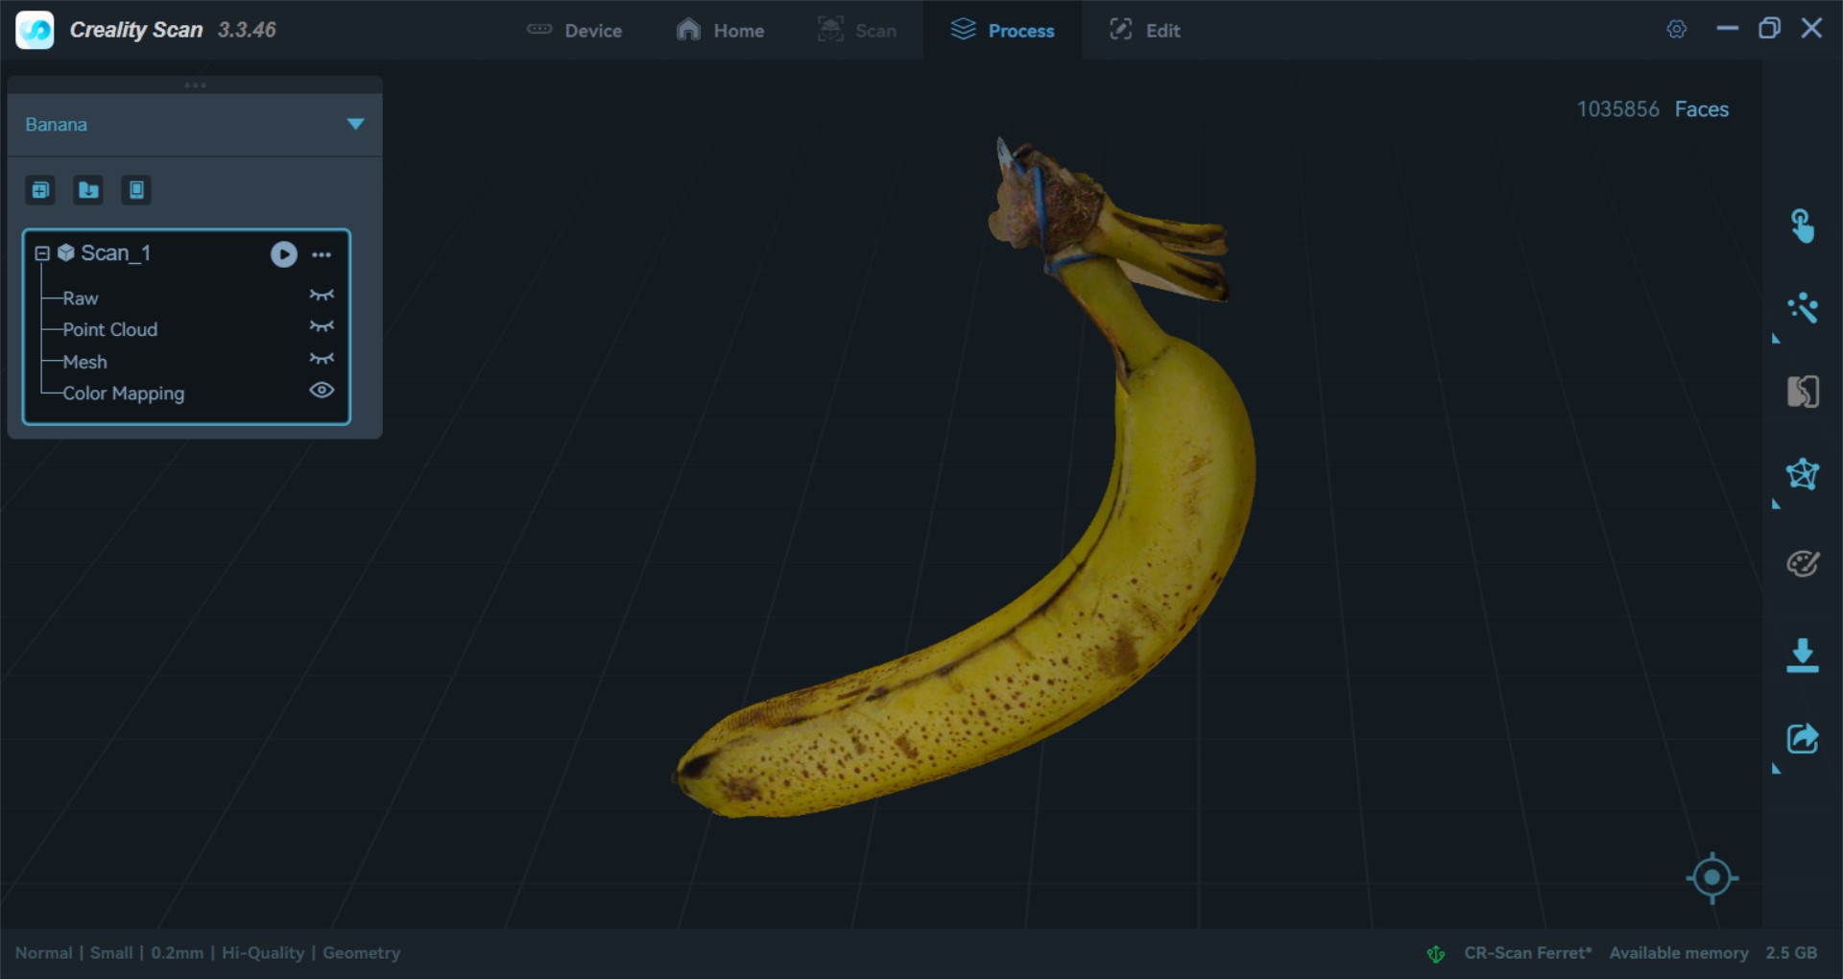
Task: Expand the share tool submenu arrow
Action: coord(1776,769)
